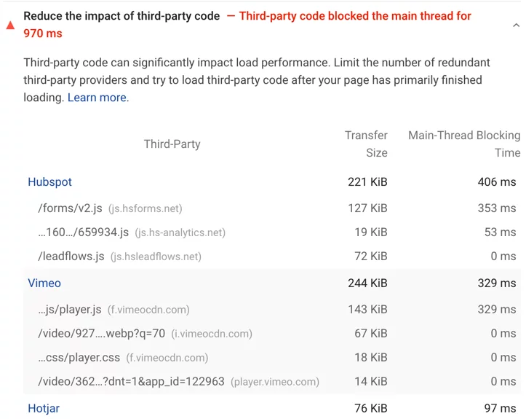Image resolution: width=526 pixels, height=419 pixels.
Task: Click the red 970 ms blocking summary text
Action: tap(43, 34)
